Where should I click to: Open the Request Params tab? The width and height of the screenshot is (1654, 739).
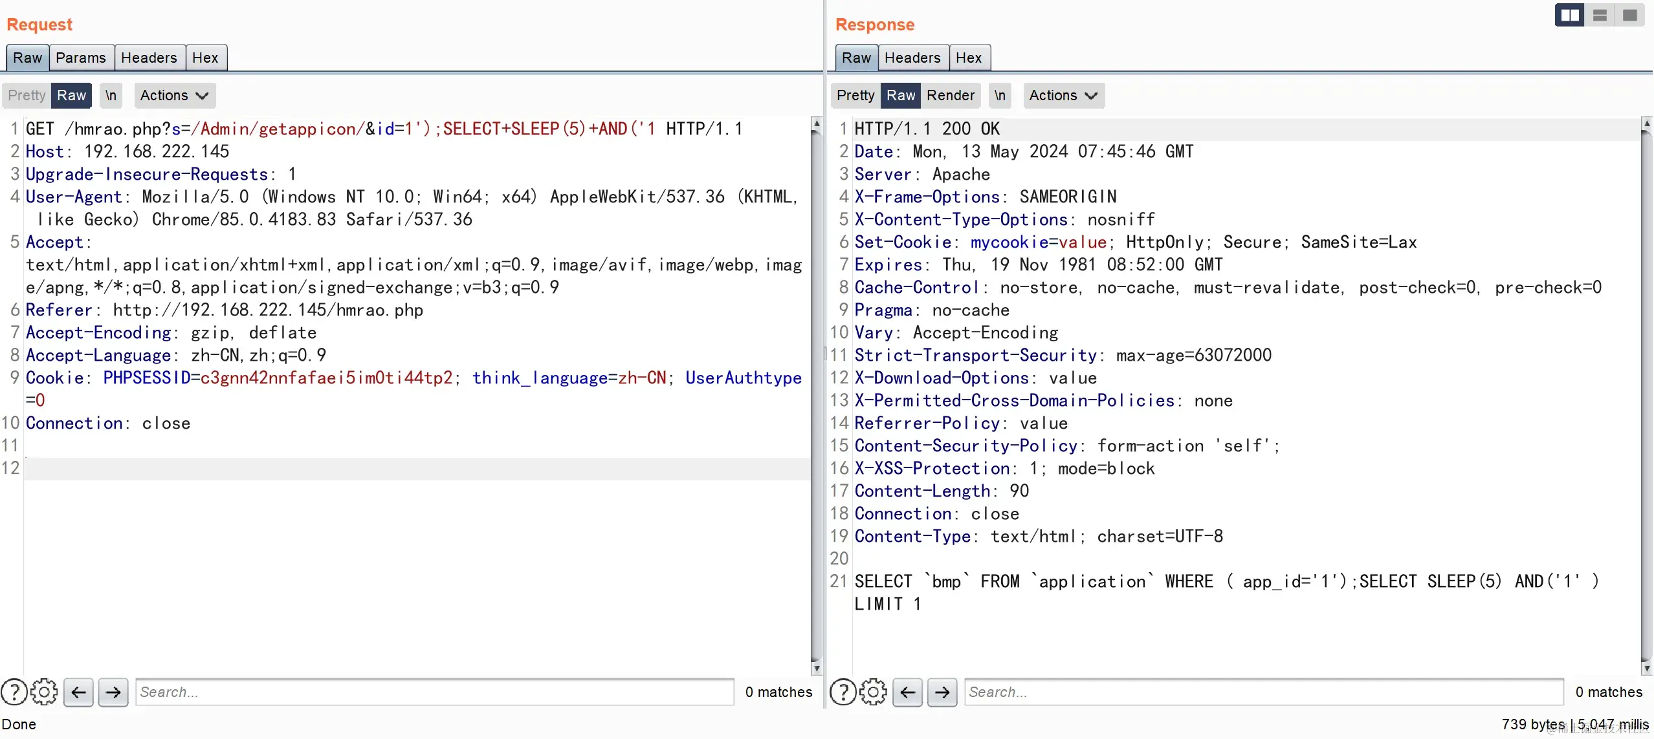click(x=80, y=58)
